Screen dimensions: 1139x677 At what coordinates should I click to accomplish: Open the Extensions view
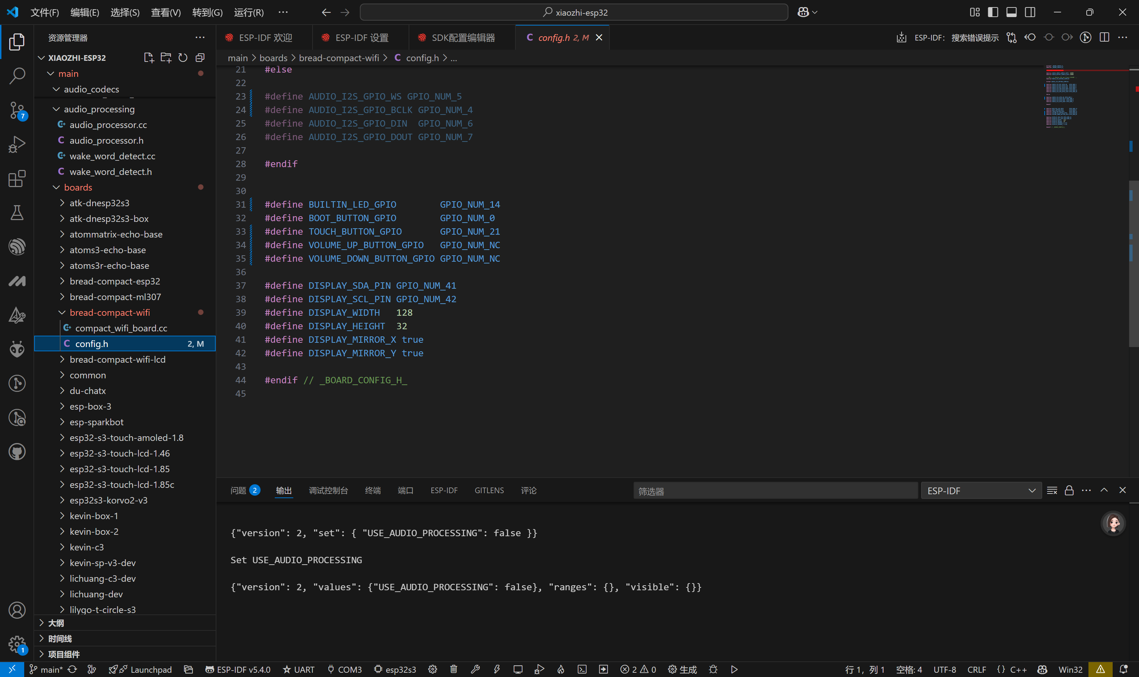click(17, 179)
